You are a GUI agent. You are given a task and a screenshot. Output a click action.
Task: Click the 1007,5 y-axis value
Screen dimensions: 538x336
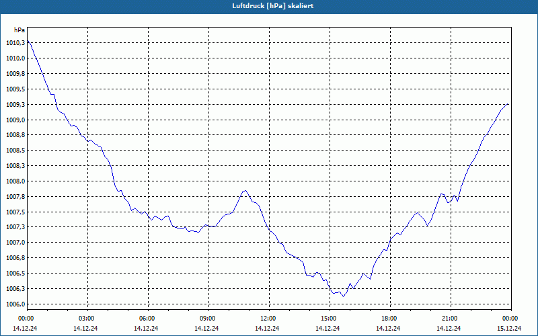click(15, 212)
